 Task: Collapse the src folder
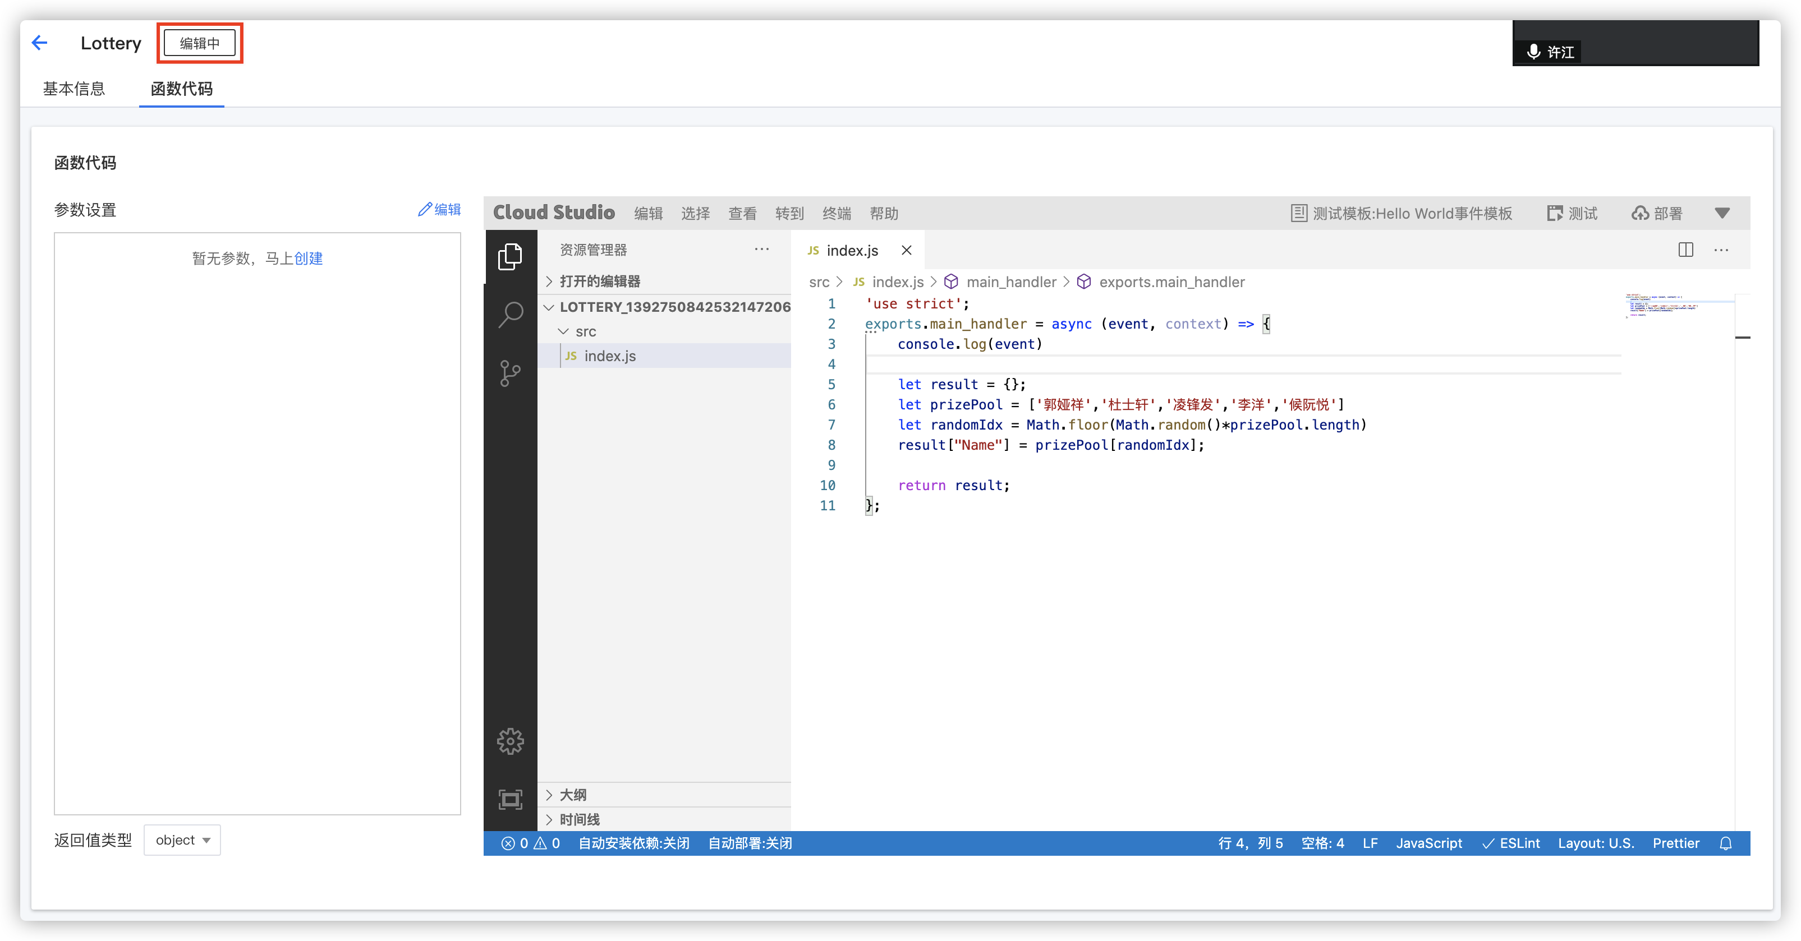coord(664,331)
